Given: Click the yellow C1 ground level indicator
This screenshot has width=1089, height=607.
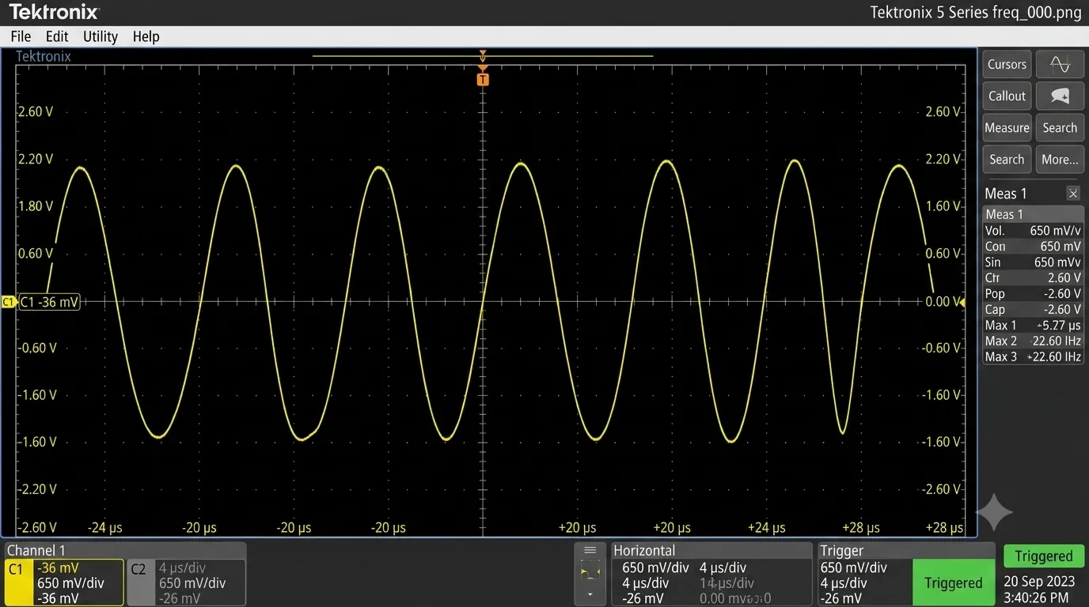Looking at the screenshot, I should pyautogui.click(x=9, y=302).
